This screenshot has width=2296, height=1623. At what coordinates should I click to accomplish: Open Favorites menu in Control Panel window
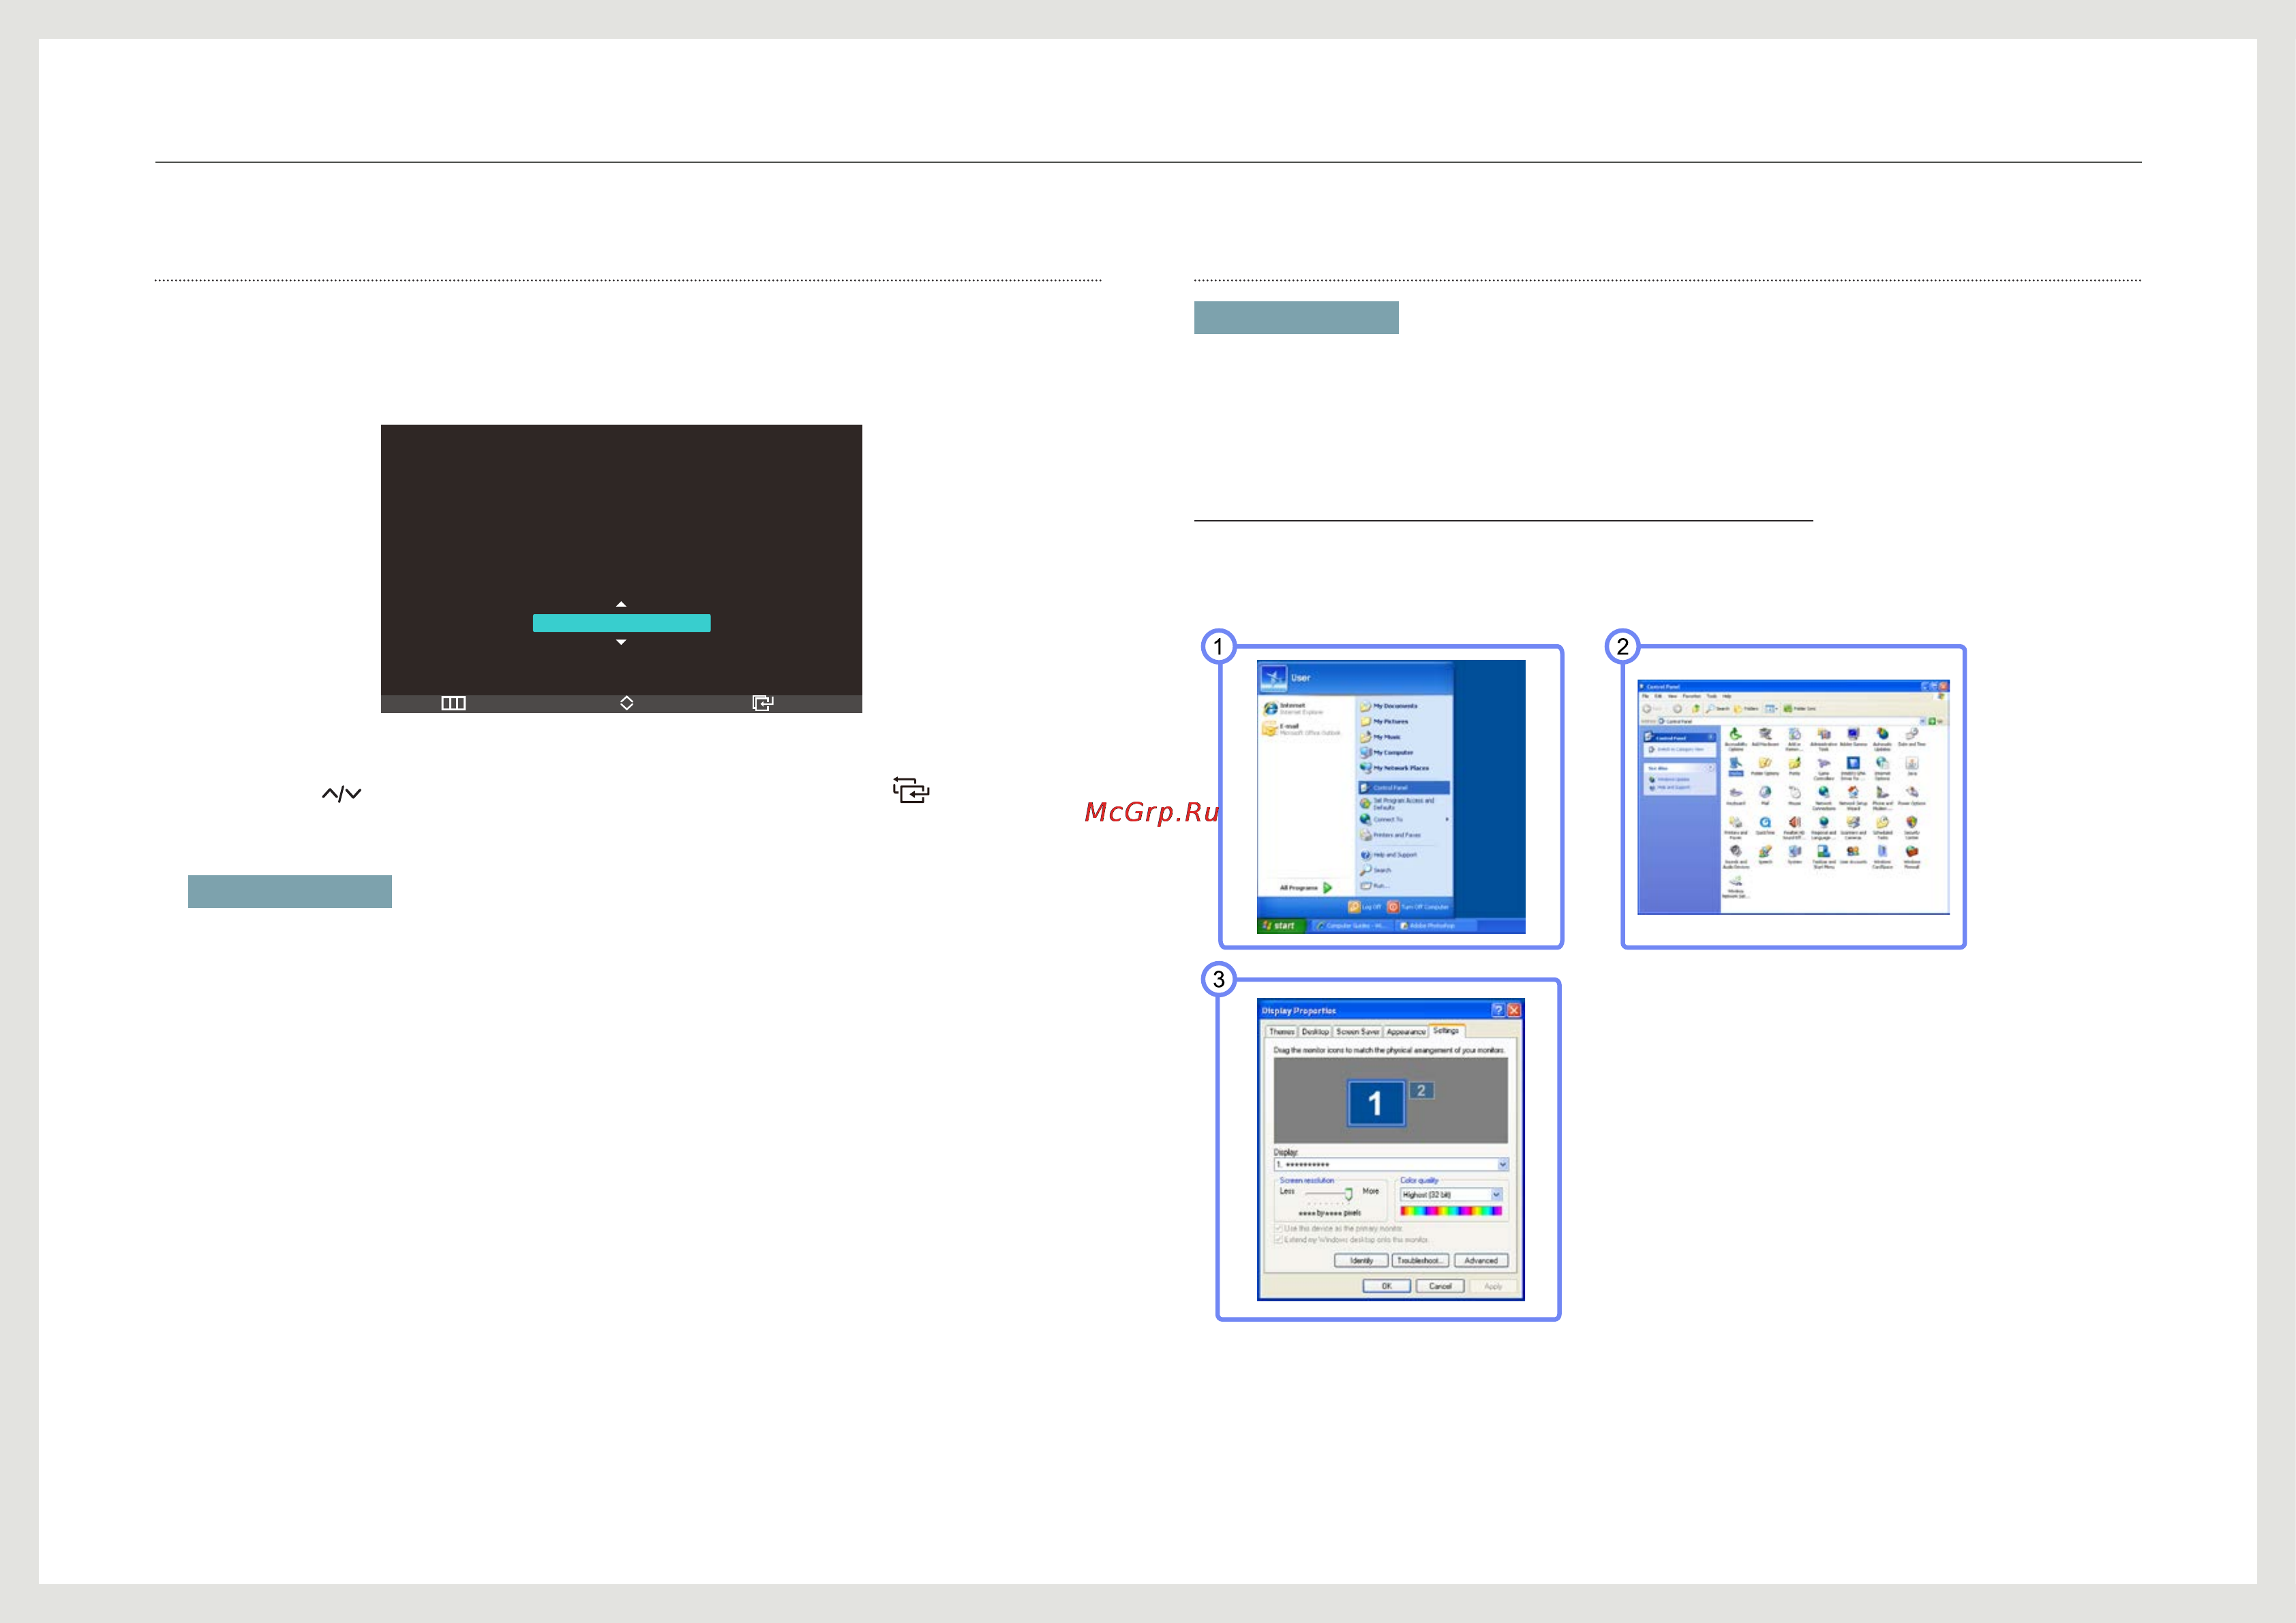point(1692,697)
